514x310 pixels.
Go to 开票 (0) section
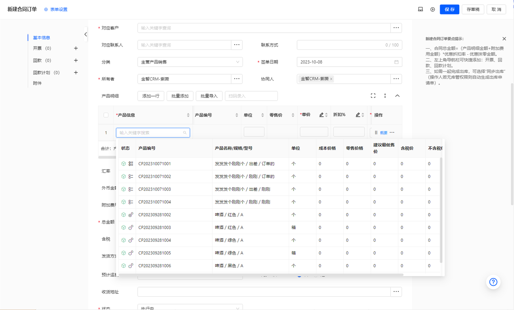pos(42,48)
